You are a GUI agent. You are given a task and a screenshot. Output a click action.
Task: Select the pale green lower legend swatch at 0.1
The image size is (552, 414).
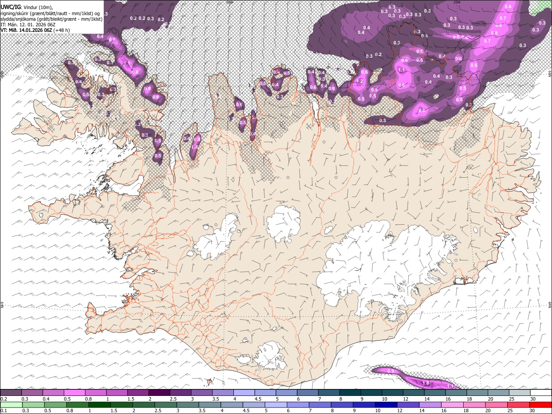11,405
